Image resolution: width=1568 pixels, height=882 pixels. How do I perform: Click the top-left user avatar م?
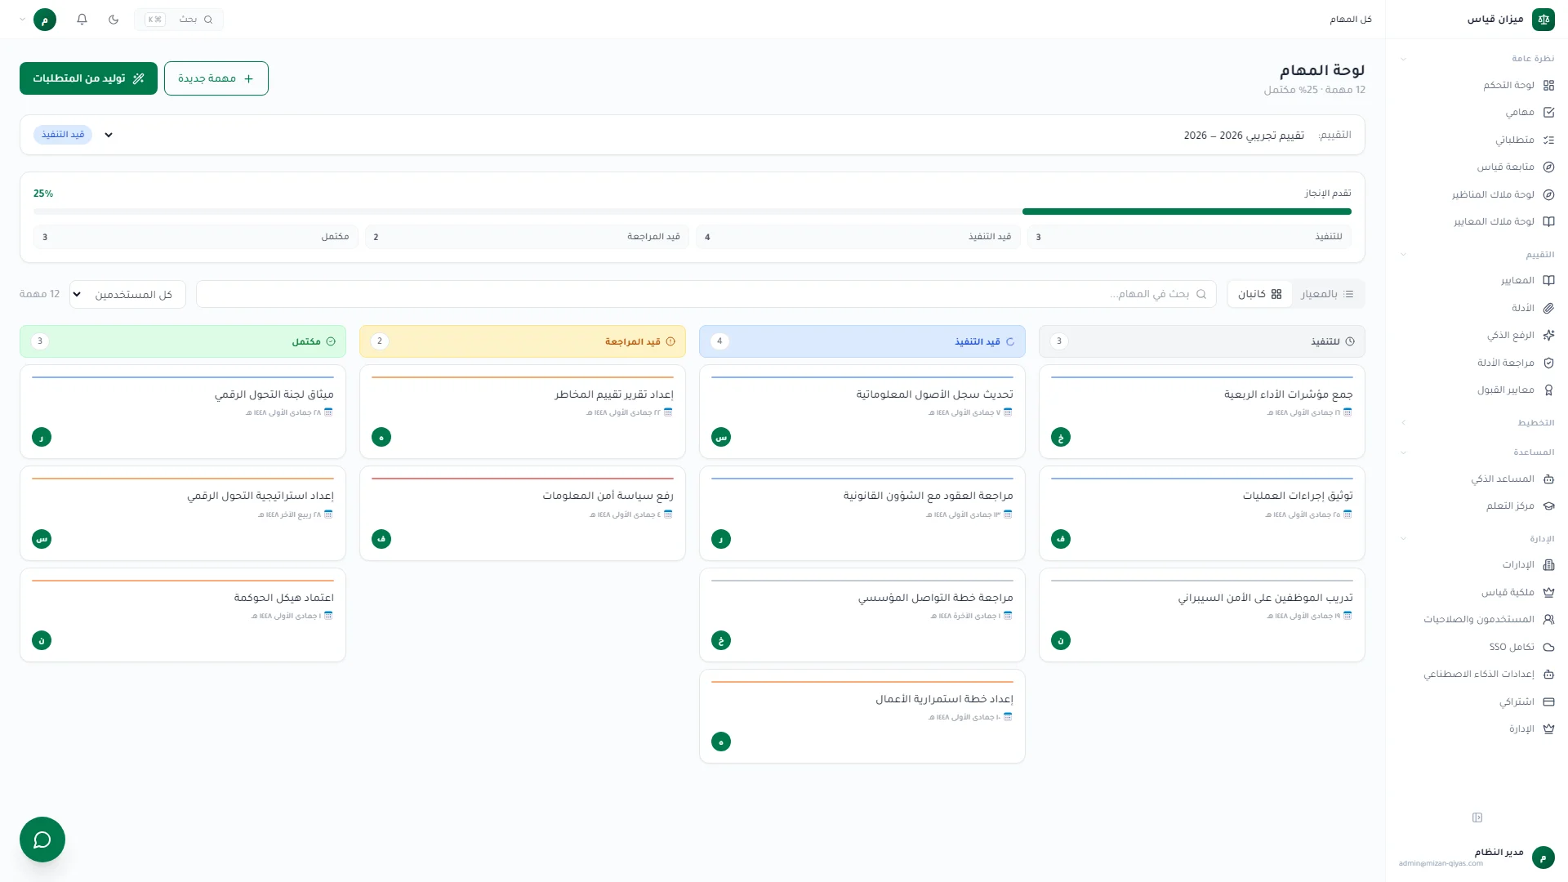[x=45, y=19]
